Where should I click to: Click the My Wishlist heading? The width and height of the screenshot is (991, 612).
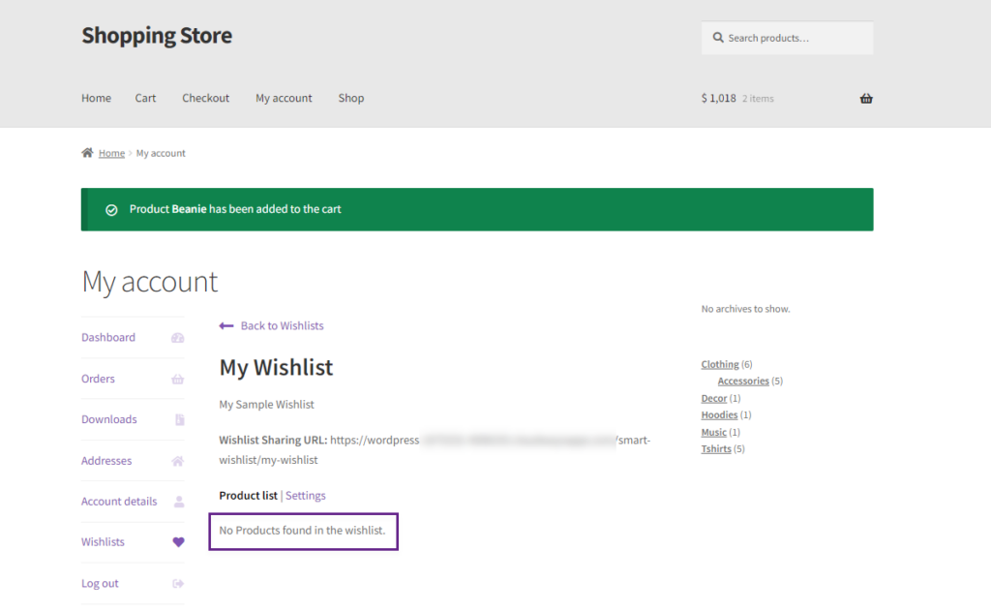point(276,368)
